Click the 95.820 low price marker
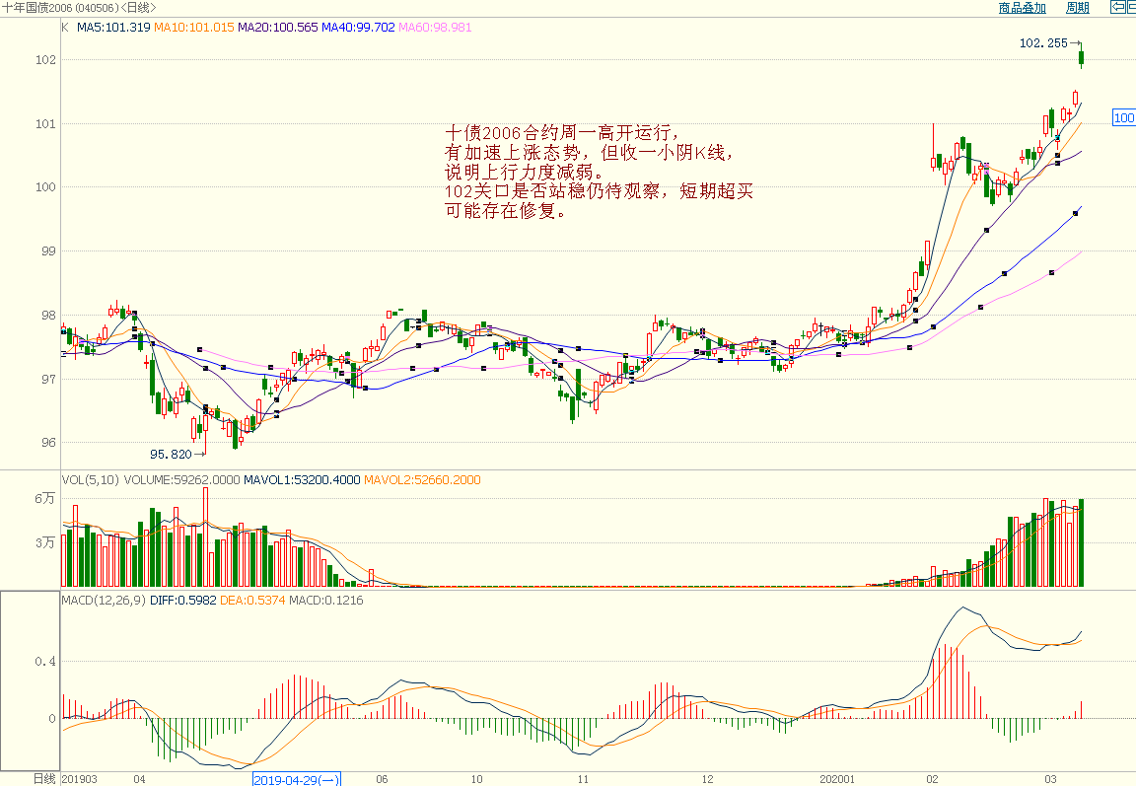 pyautogui.click(x=171, y=455)
